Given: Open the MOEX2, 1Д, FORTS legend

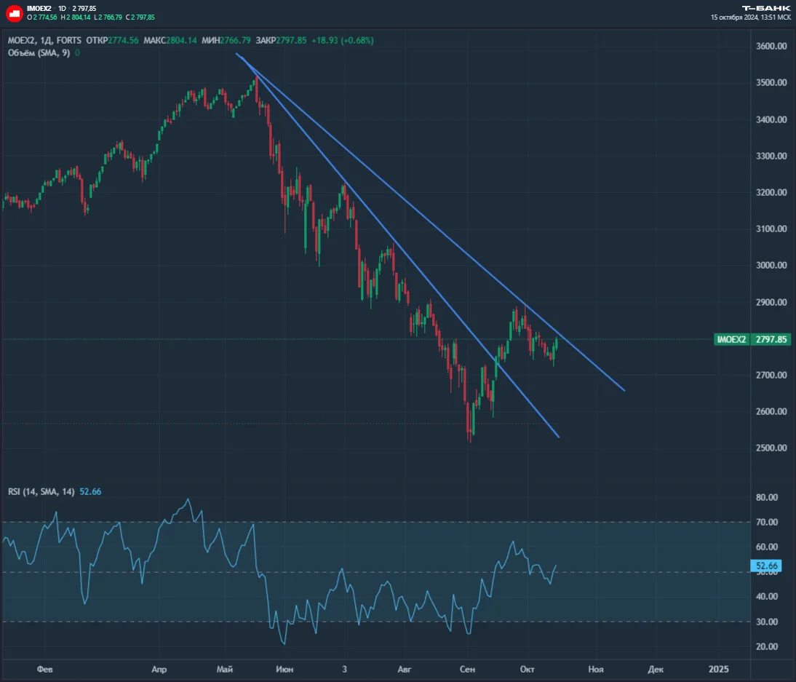Looking at the screenshot, I should pos(44,40).
